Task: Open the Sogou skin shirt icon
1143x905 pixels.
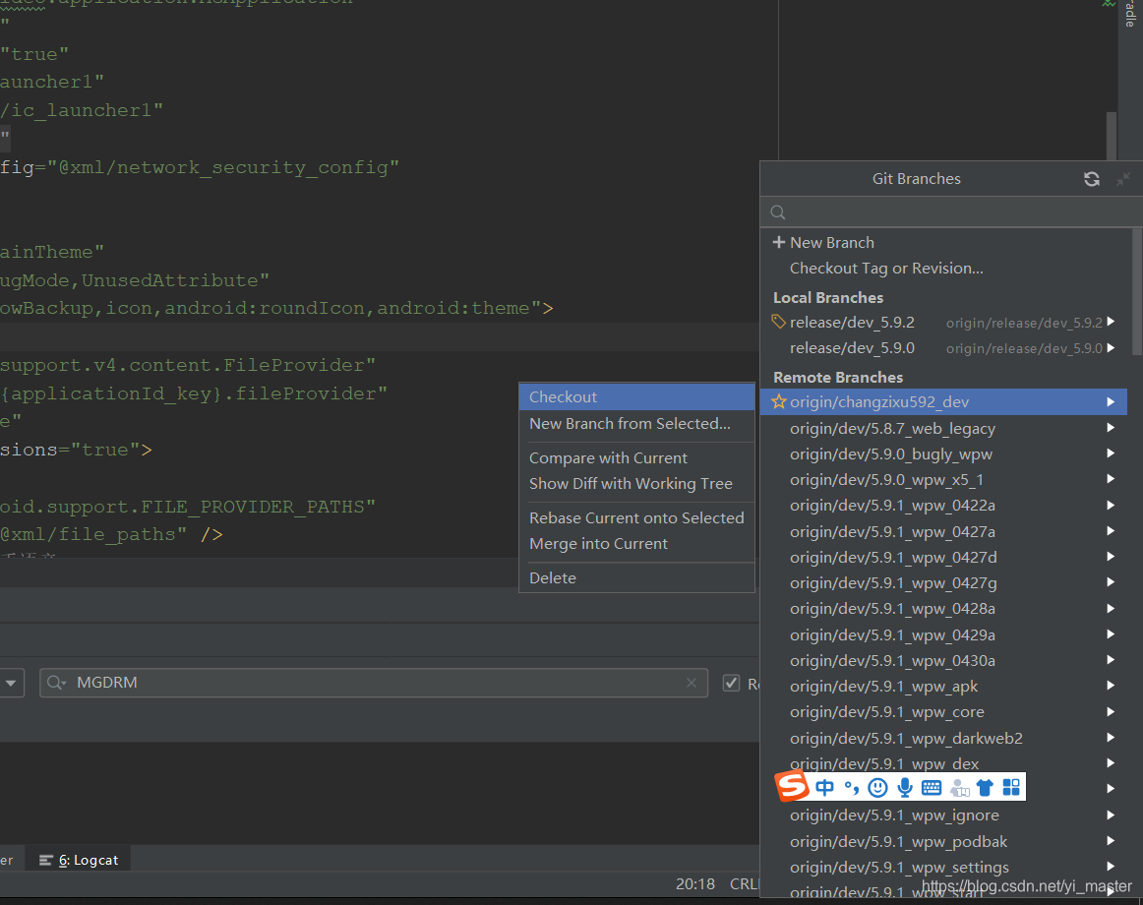Action: click(x=985, y=788)
